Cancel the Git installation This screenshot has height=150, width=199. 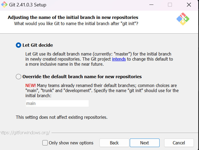(x=179, y=143)
